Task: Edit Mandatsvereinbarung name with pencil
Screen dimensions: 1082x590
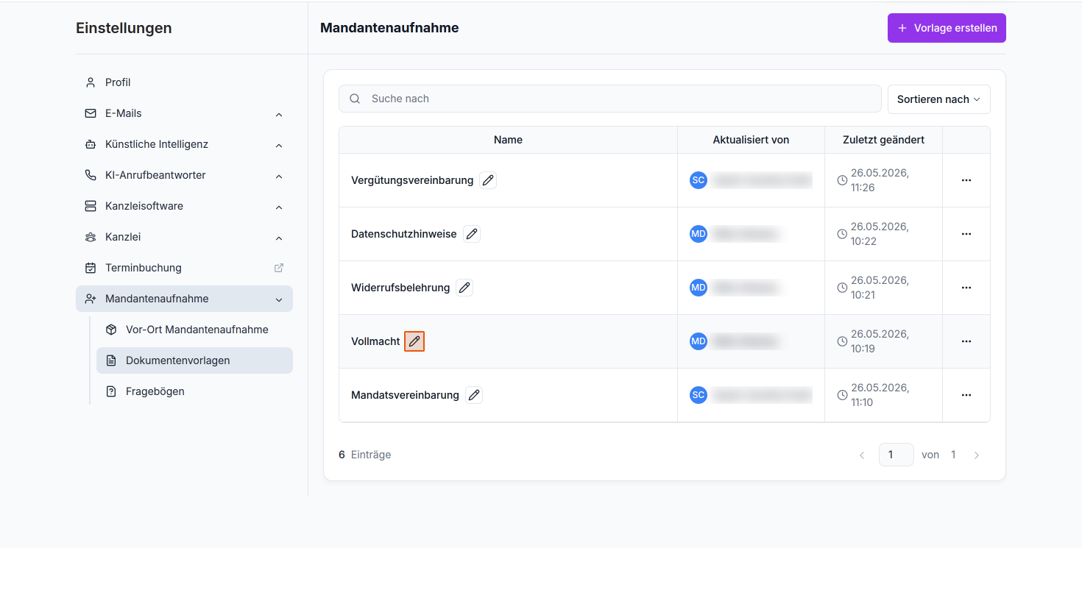Action: [475, 395]
